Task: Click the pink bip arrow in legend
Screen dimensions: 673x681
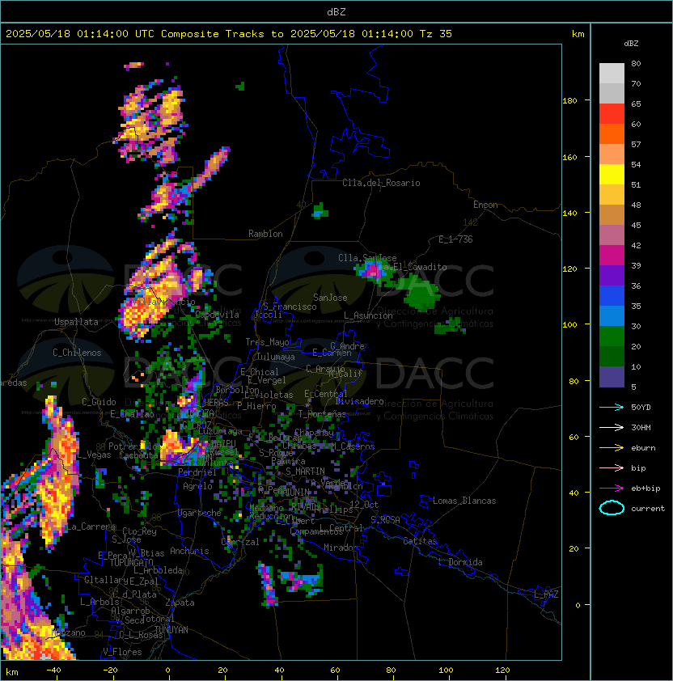Action: click(612, 467)
